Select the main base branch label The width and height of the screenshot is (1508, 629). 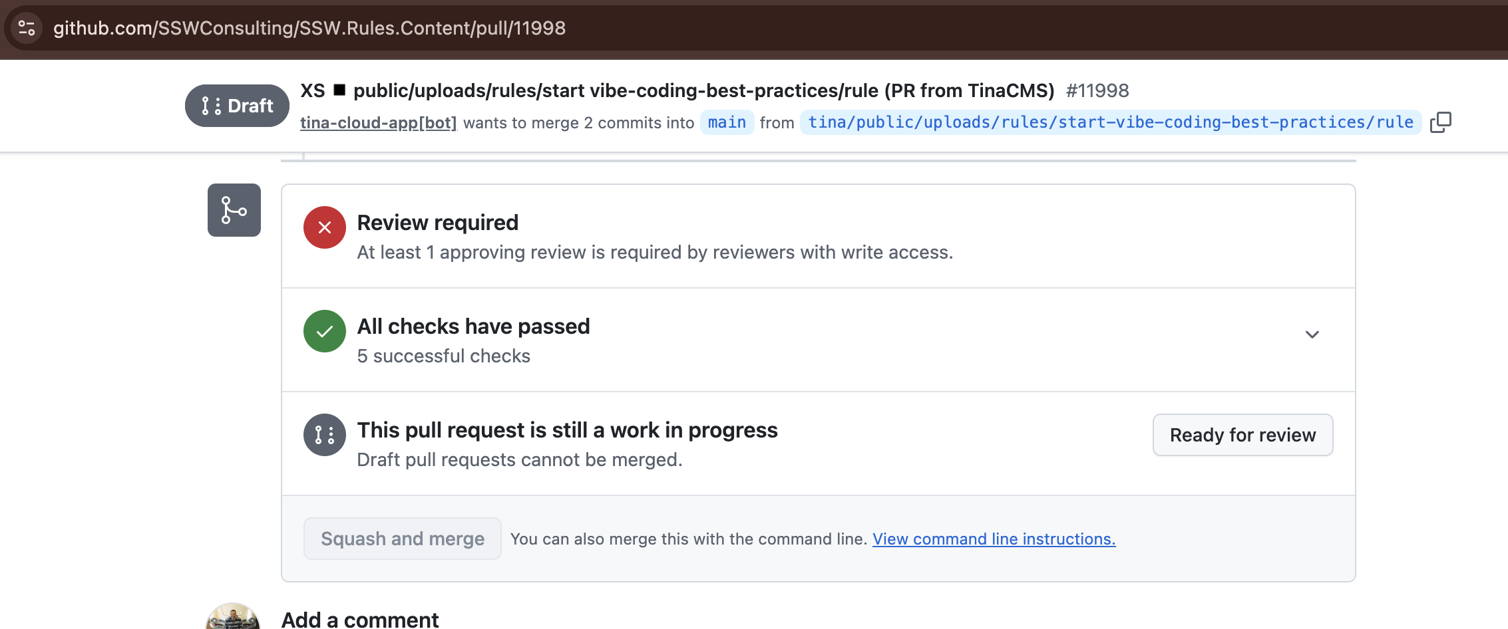[x=727, y=122]
